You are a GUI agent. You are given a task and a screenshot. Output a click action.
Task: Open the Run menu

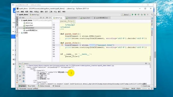click(x=46, y=12)
